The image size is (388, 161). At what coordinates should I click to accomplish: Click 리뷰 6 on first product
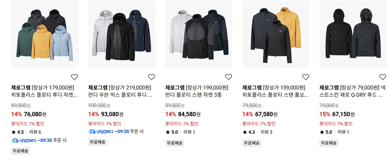[35, 132]
